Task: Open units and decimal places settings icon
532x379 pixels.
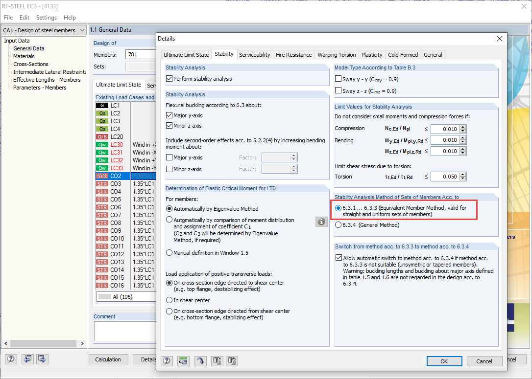Action: tap(183, 361)
